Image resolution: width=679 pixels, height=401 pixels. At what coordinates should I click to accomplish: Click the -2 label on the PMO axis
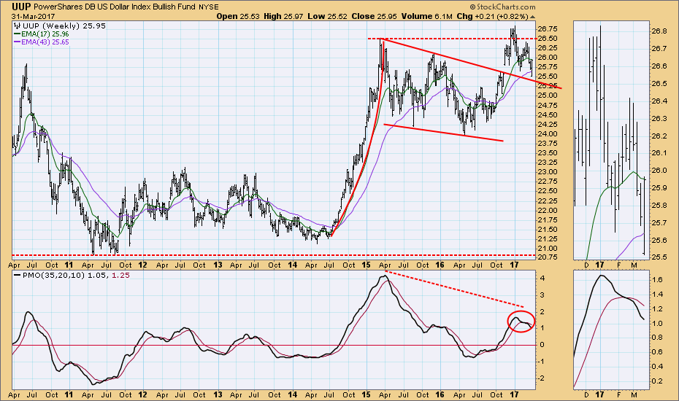point(542,378)
